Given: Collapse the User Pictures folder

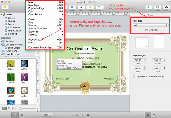Looking at the screenshot, I should (1, 54).
